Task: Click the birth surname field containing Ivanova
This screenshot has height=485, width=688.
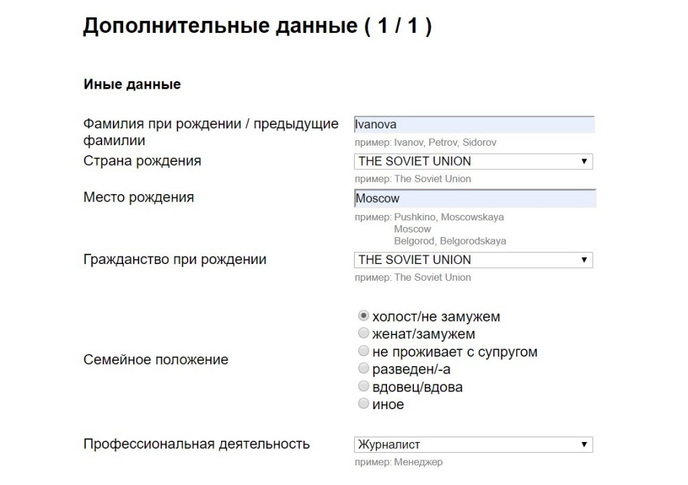Action: pos(474,124)
